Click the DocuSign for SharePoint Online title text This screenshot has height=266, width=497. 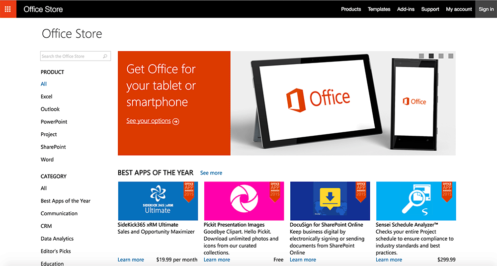(327, 225)
